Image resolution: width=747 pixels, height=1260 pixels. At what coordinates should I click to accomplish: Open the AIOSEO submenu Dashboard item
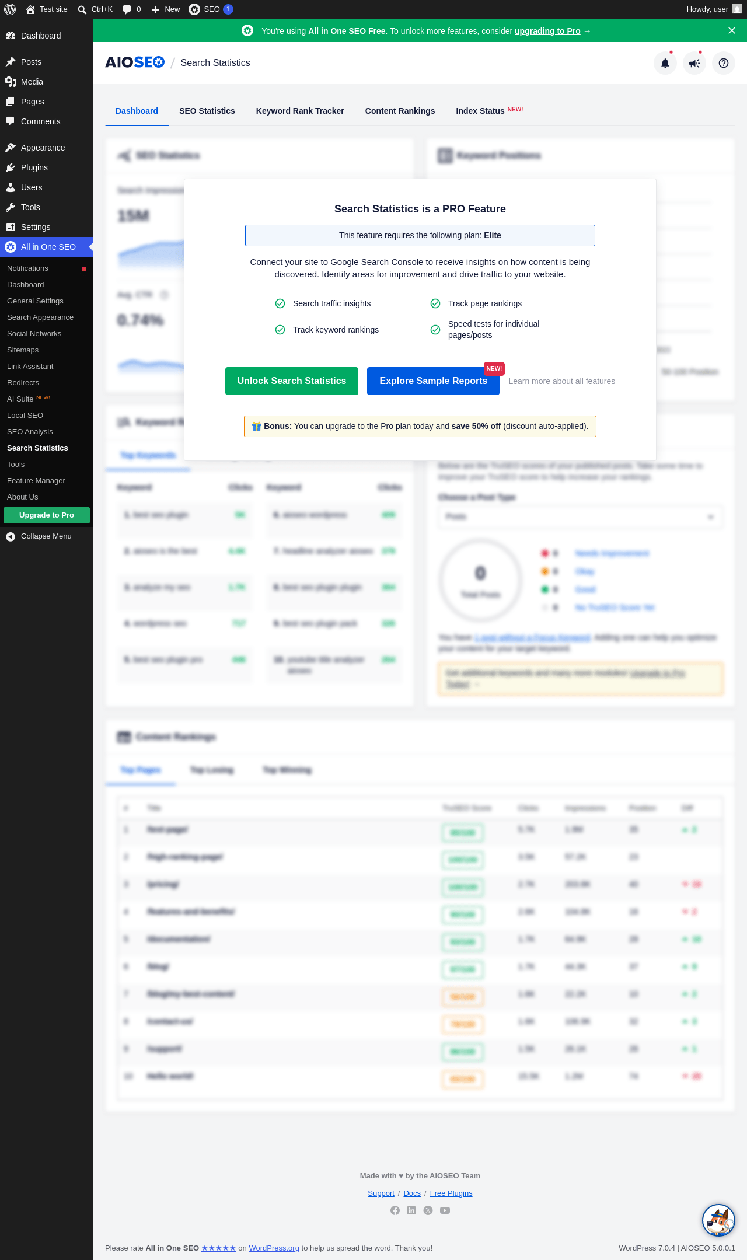[x=47, y=285]
